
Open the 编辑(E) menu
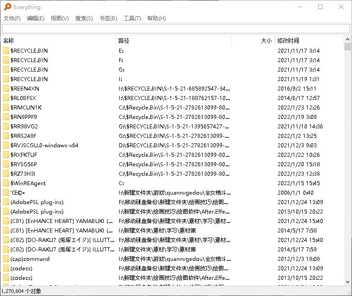click(36, 18)
